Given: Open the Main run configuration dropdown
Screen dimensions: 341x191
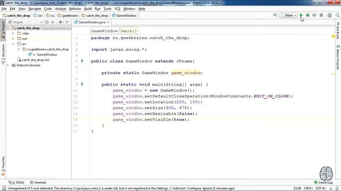Looking at the screenshot, I should [x=289, y=15].
